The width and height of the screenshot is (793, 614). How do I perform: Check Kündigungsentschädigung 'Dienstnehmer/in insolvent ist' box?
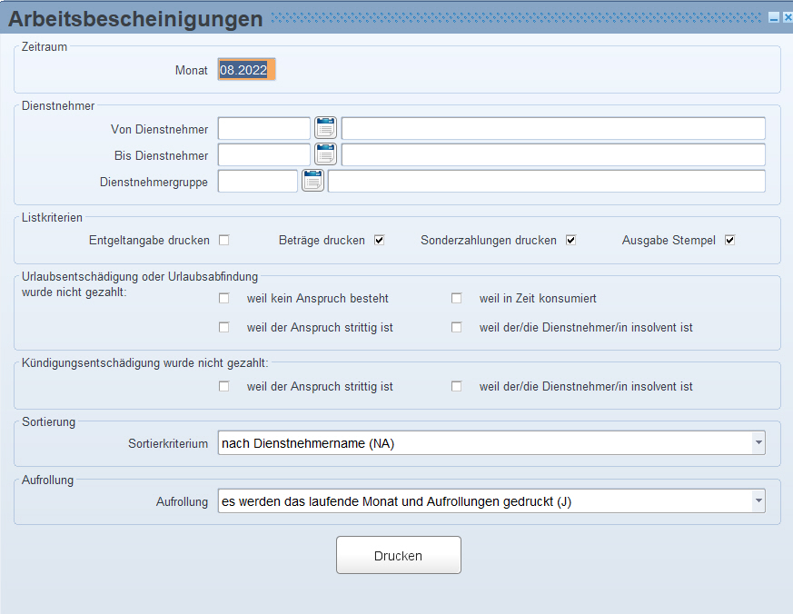click(x=457, y=386)
